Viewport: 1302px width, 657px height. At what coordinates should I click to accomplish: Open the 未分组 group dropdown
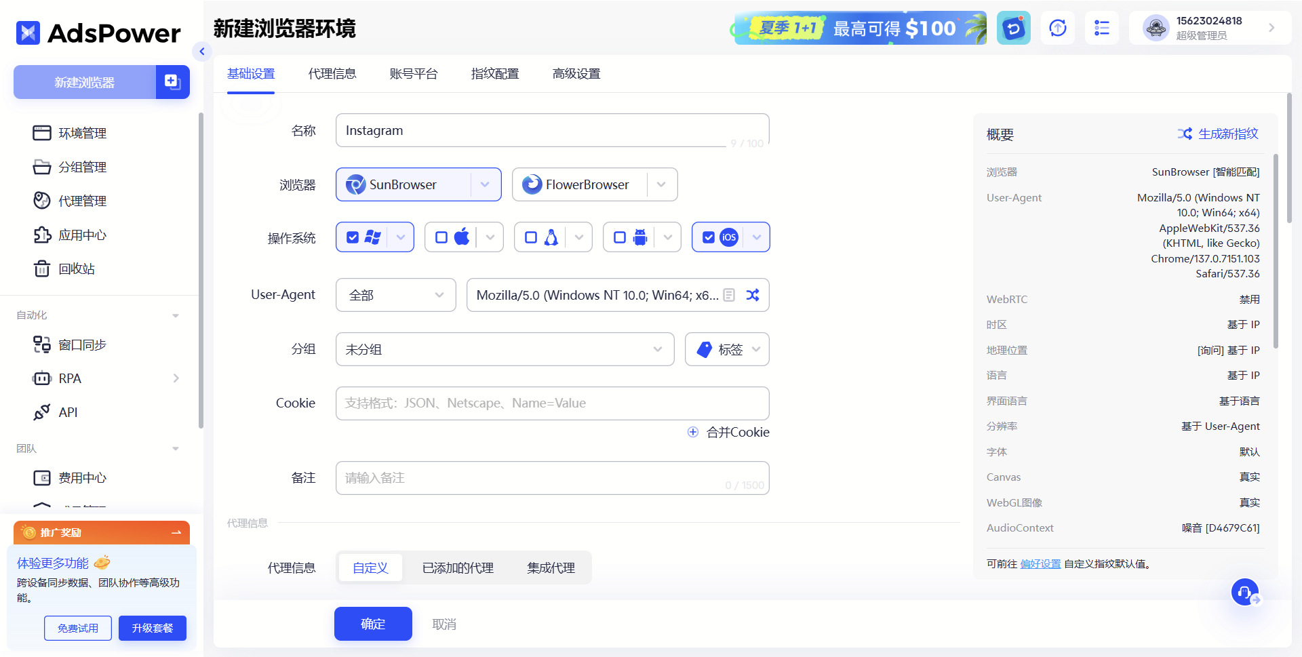click(x=505, y=349)
